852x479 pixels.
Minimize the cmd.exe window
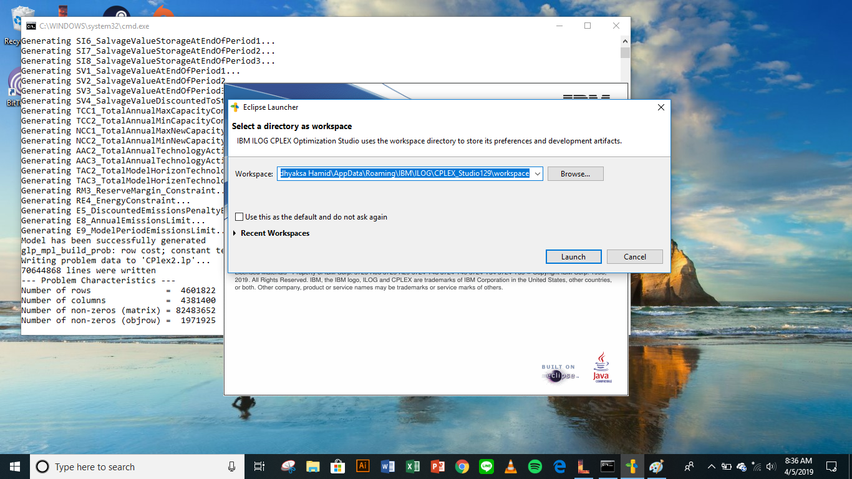(x=559, y=26)
